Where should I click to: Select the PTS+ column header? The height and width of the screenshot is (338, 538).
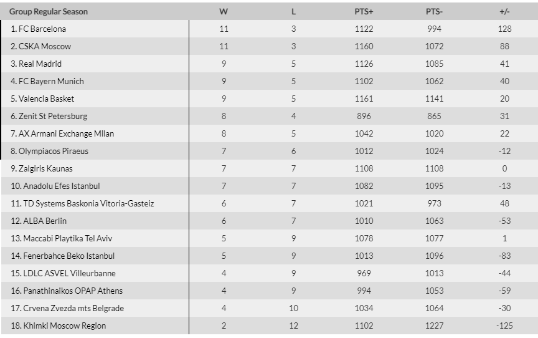[364, 12]
